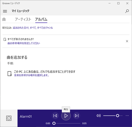This screenshot has height=127, width=132.
Task: Click the Alarm01 track title
Action: [x=26, y=116]
